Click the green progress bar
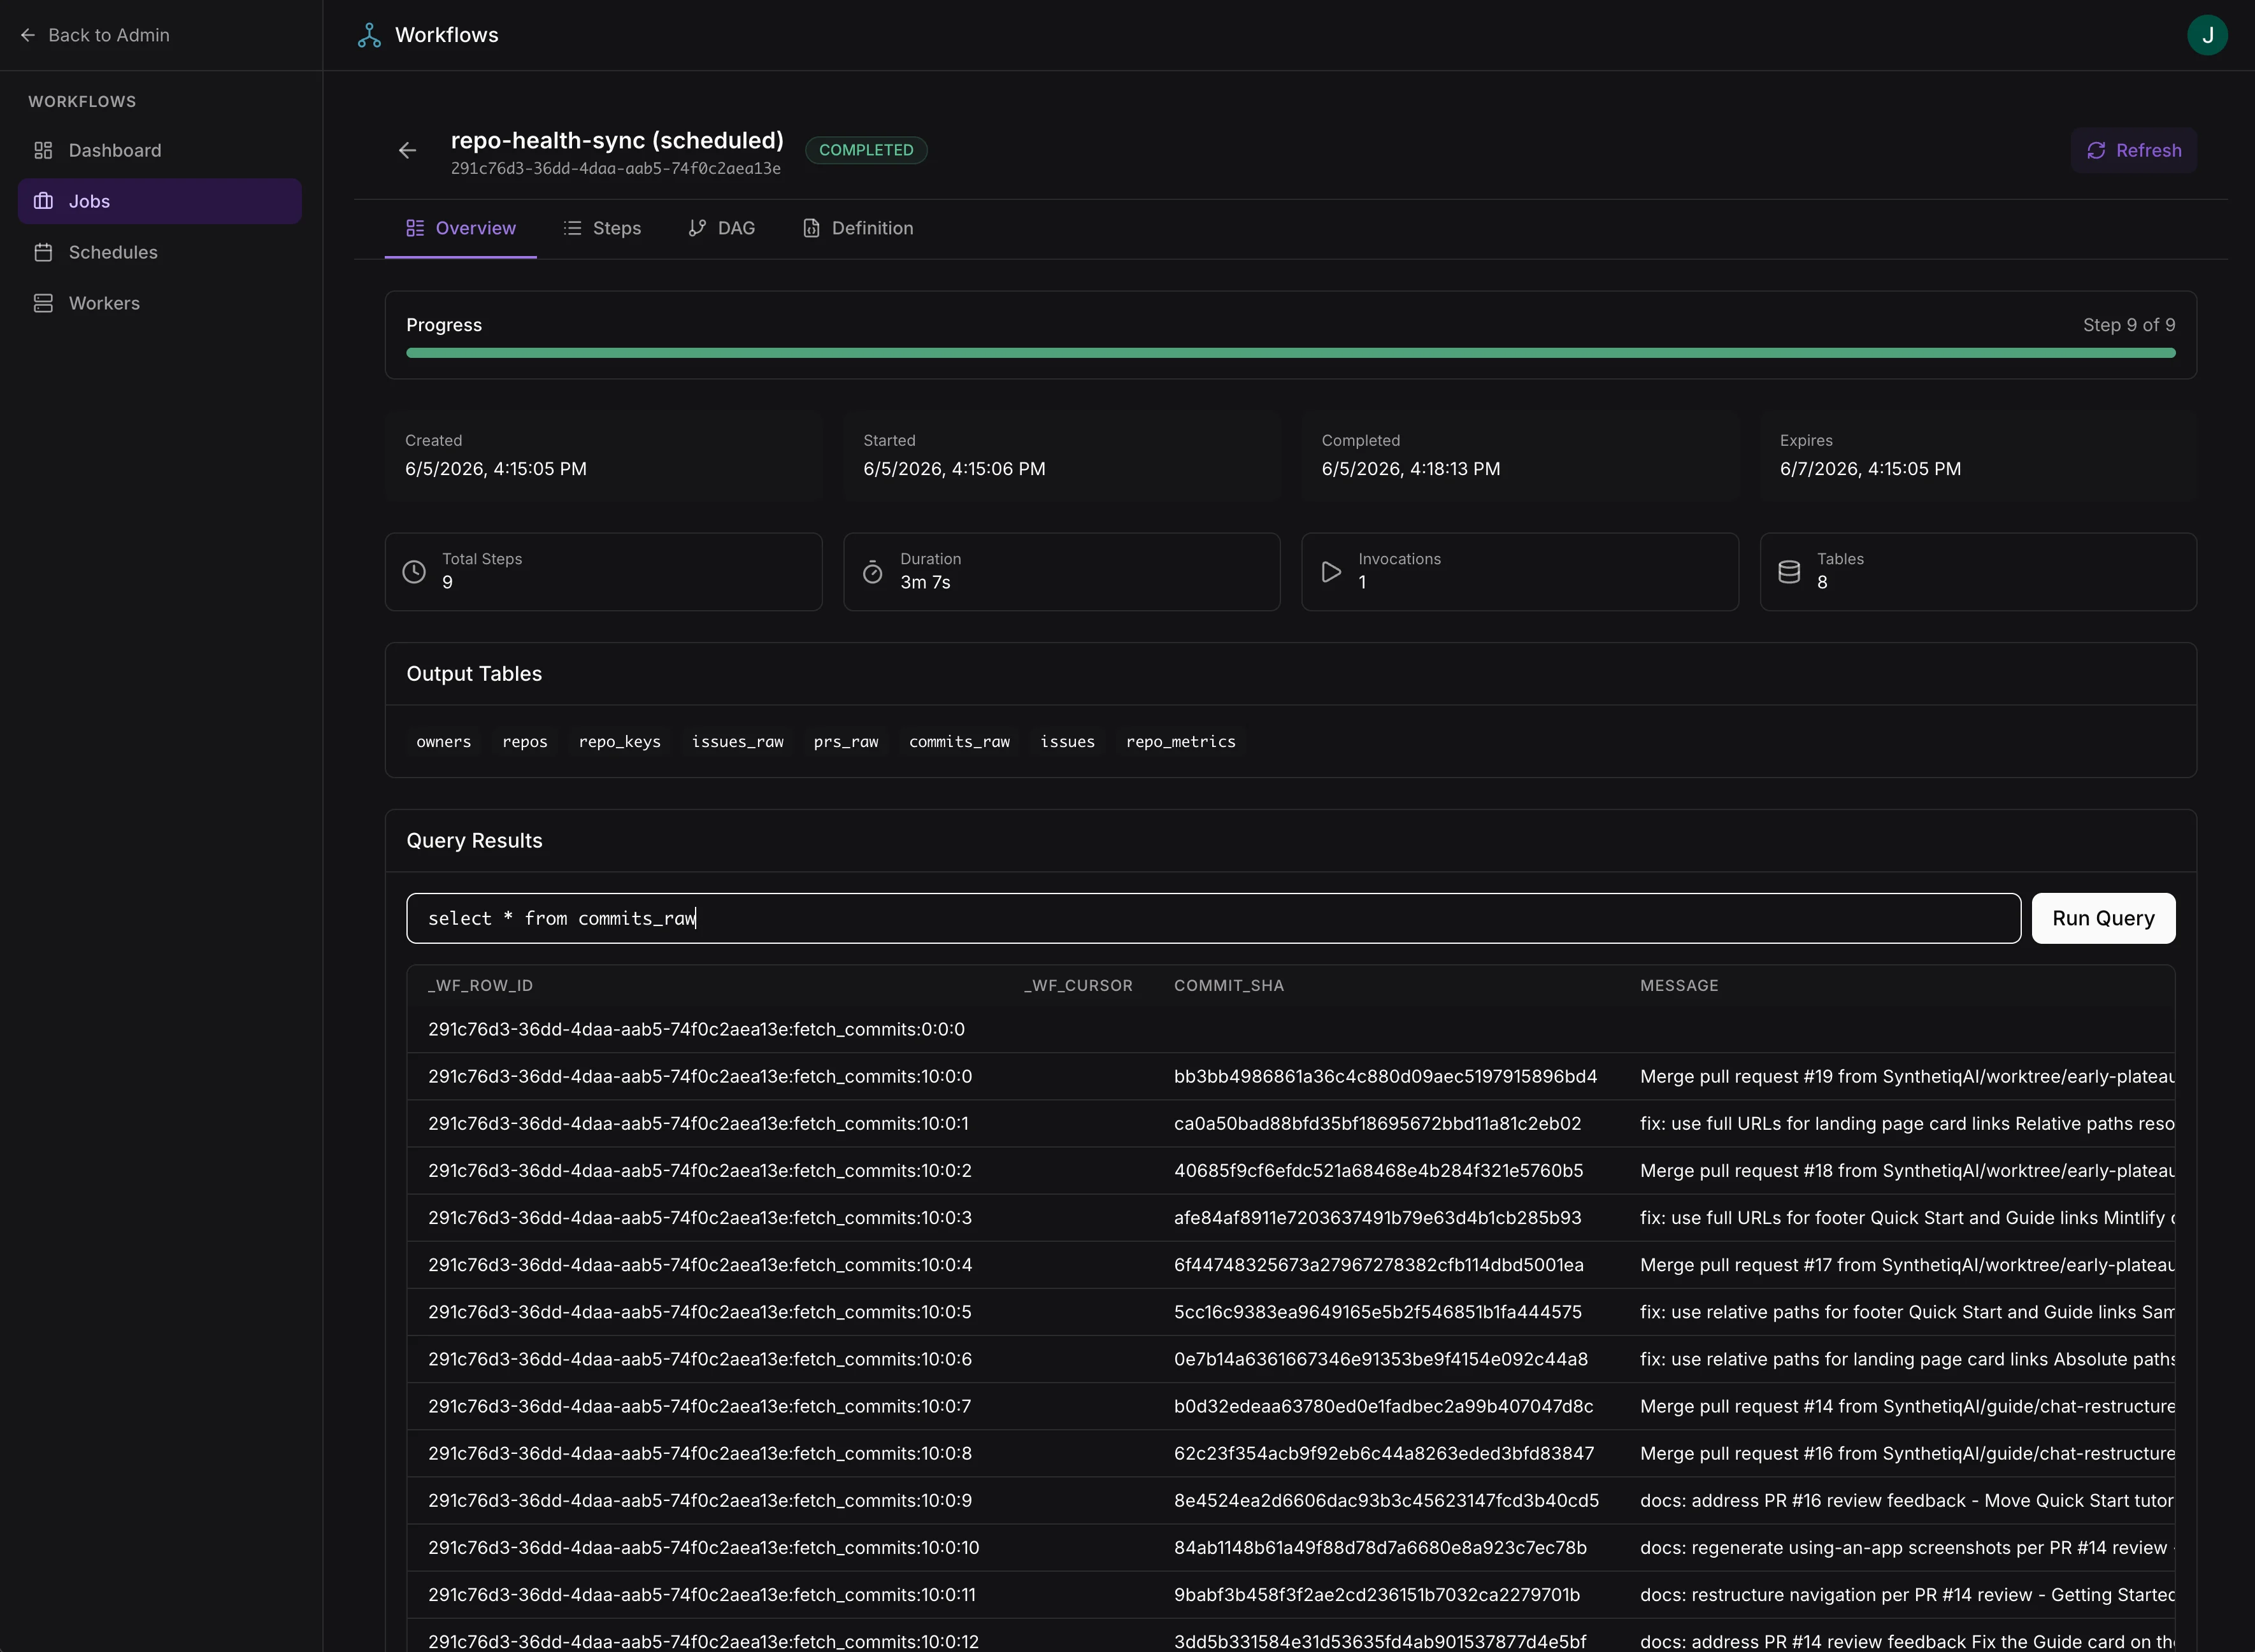The height and width of the screenshot is (1652, 2255). point(1290,353)
